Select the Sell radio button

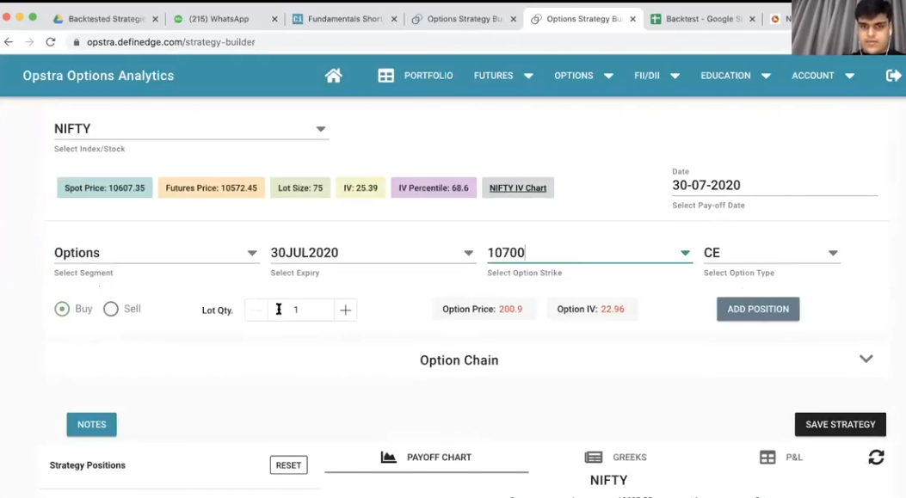click(111, 309)
